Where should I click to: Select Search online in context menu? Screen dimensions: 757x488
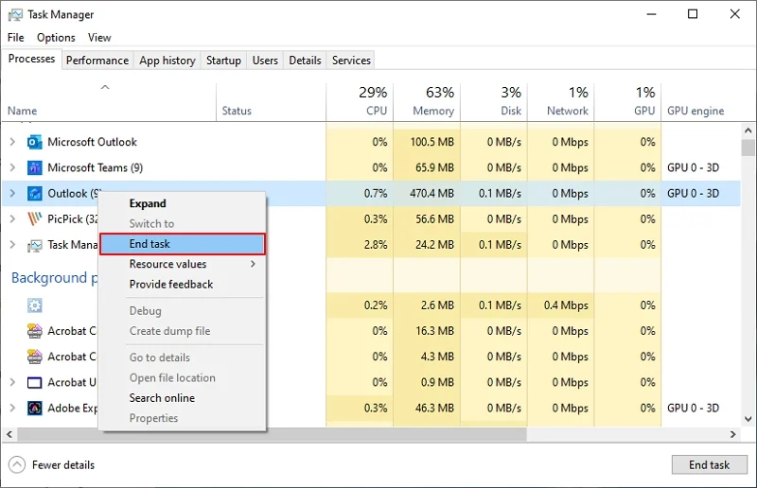[x=183, y=398]
